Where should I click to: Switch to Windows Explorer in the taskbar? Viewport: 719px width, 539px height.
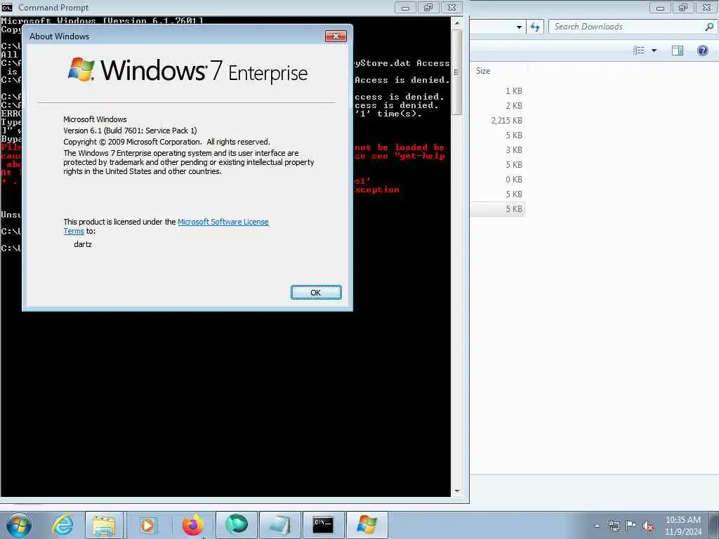point(104,525)
